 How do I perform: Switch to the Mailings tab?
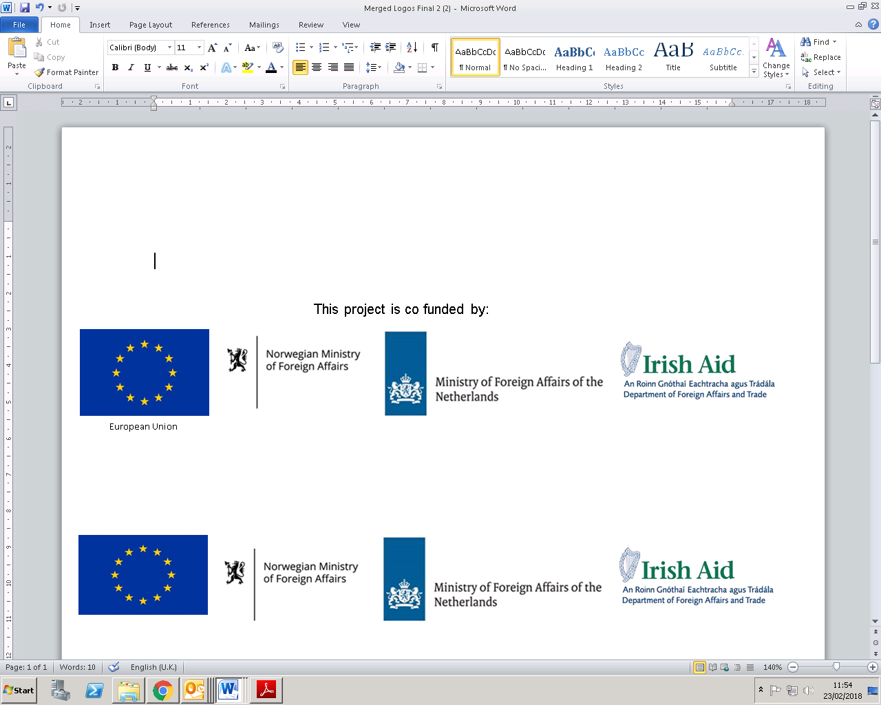[x=264, y=25]
